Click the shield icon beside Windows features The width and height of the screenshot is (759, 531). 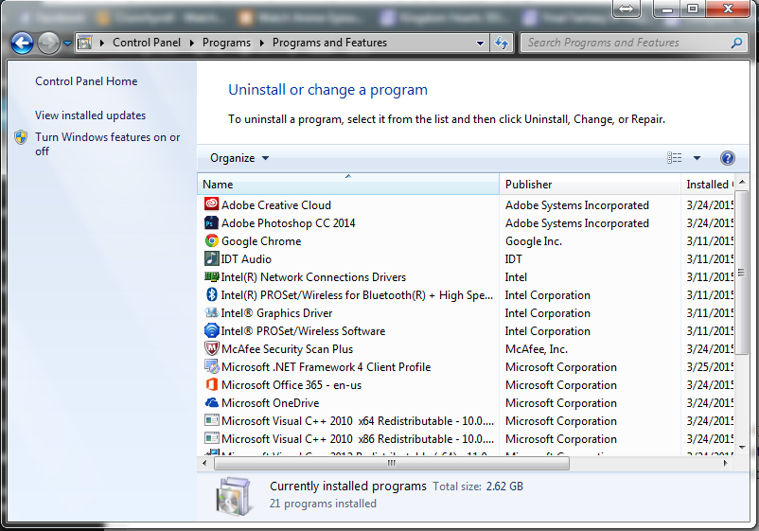(21, 137)
